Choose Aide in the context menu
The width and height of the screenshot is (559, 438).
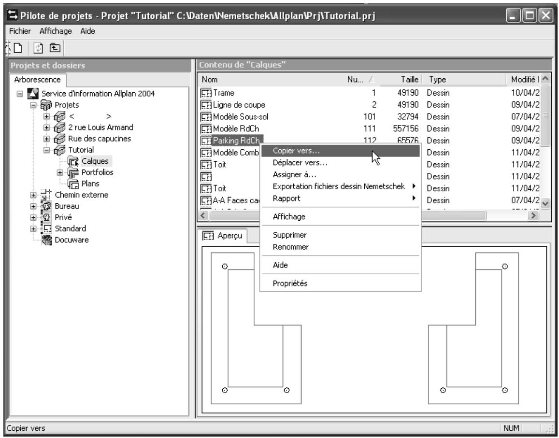341,265
